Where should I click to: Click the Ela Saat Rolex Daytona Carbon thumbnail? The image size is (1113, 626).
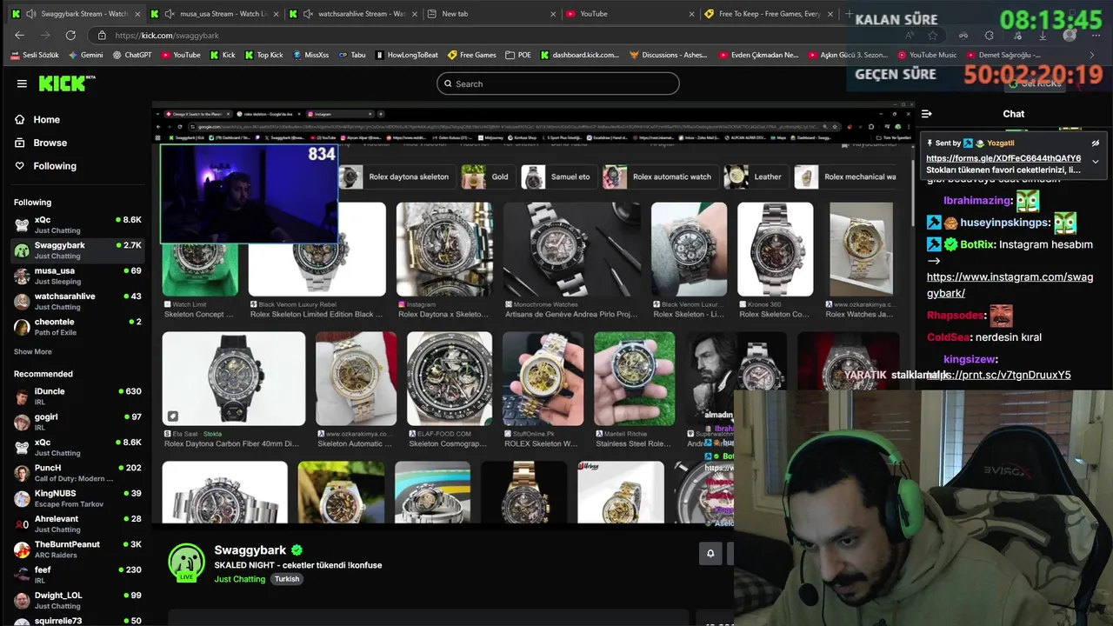click(x=234, y=378)
